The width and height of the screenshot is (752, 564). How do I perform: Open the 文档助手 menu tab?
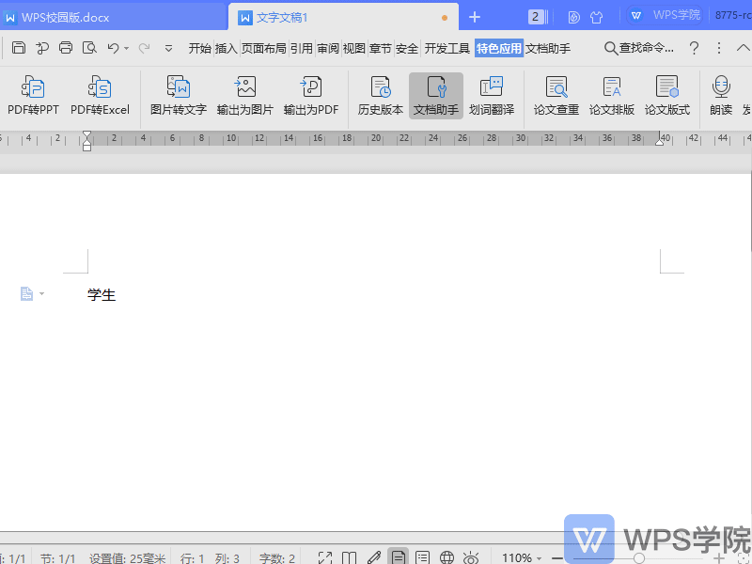click(548, 48)
